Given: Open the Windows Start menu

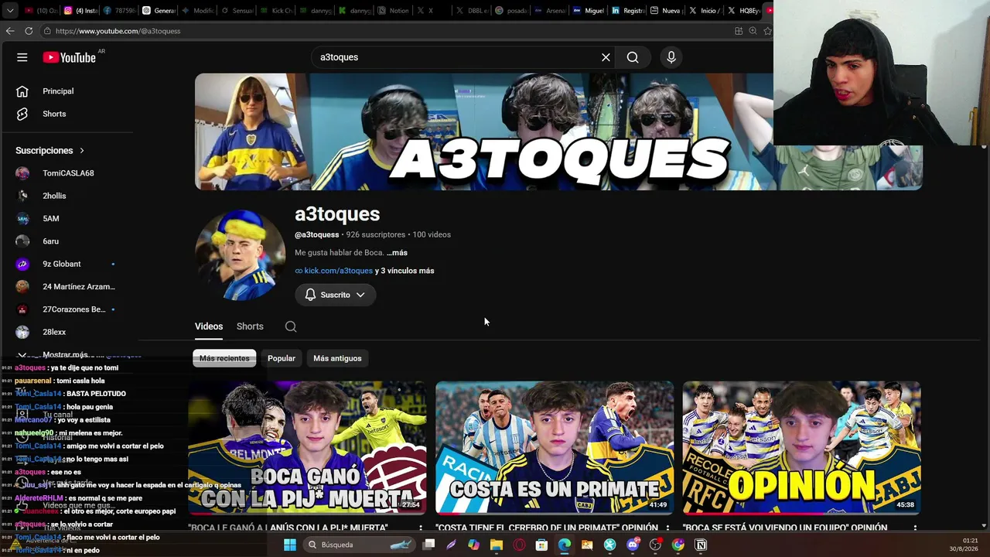Looking at the screenshot, I should 290,545.
